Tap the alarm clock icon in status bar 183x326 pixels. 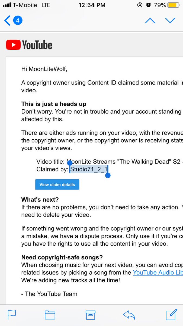(x=148, y=5)
